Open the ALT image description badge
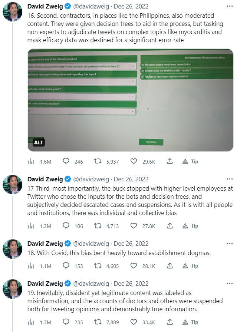The width and height of the screenshot is (237, 332). point(39,142)
